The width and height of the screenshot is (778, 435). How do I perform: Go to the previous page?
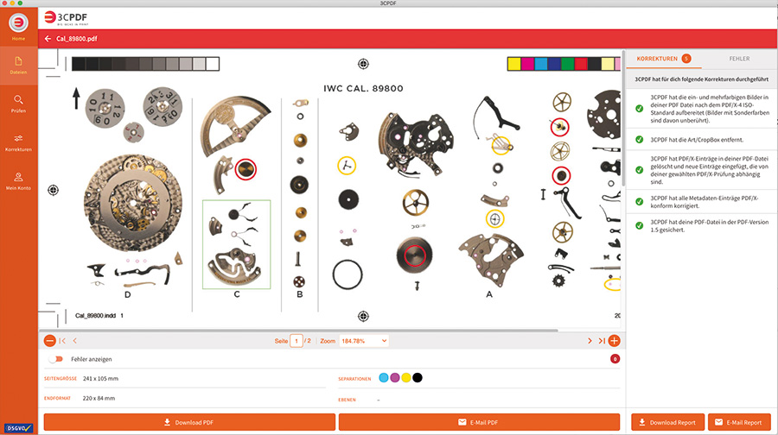pyautogui.click(x=75, y=341)
